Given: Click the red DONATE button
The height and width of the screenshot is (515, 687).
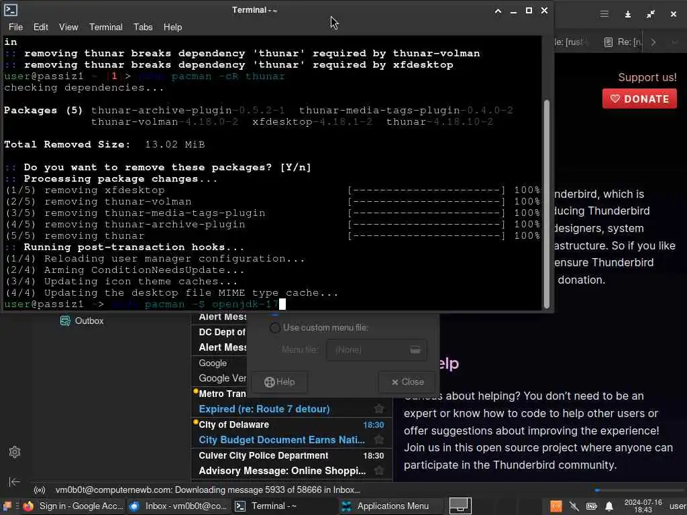Looking at the screenshot, I should tap(639, 99).
